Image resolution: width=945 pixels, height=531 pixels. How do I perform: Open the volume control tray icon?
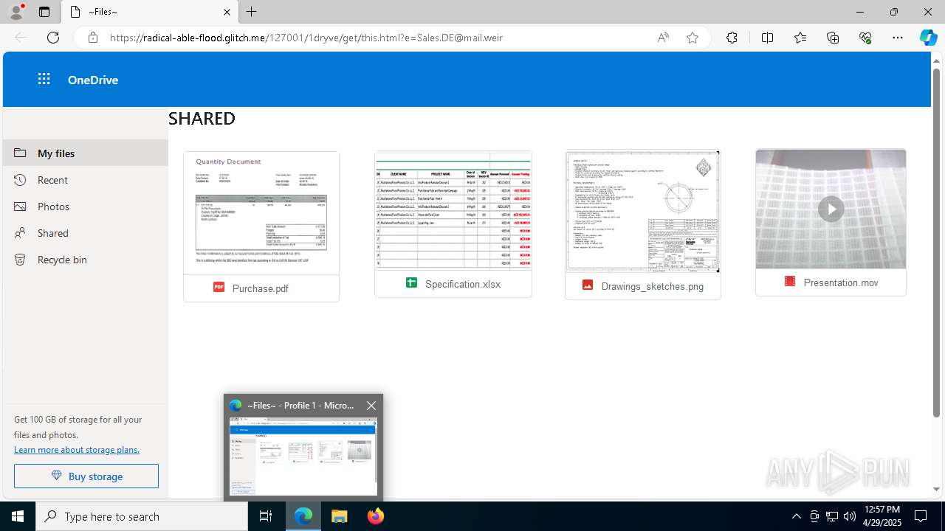[850, 516]
